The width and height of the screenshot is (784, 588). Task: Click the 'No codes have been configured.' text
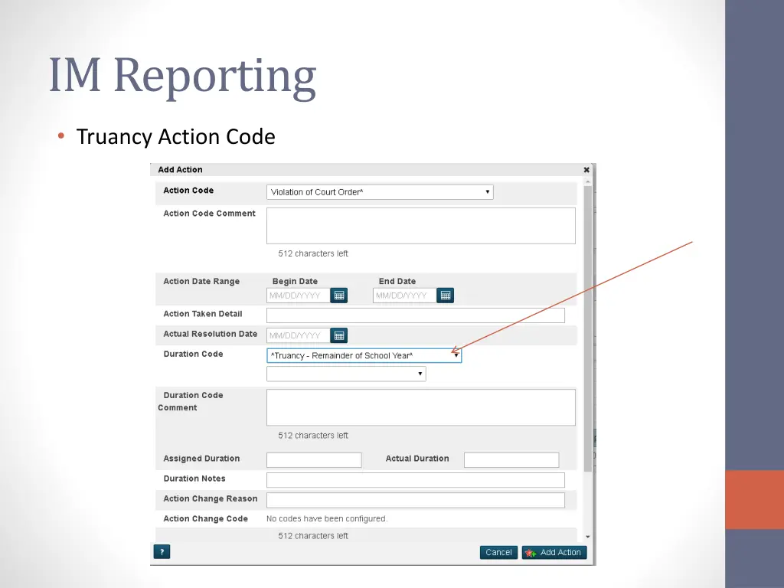[327, 518]
